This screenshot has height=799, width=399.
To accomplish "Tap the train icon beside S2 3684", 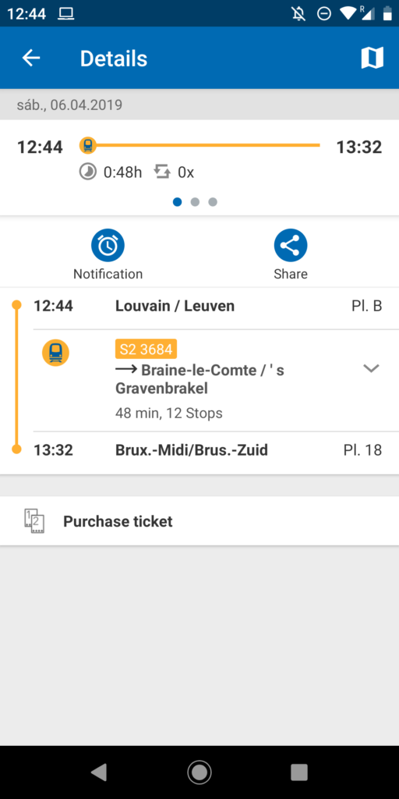I will click(x=55, y=353).
